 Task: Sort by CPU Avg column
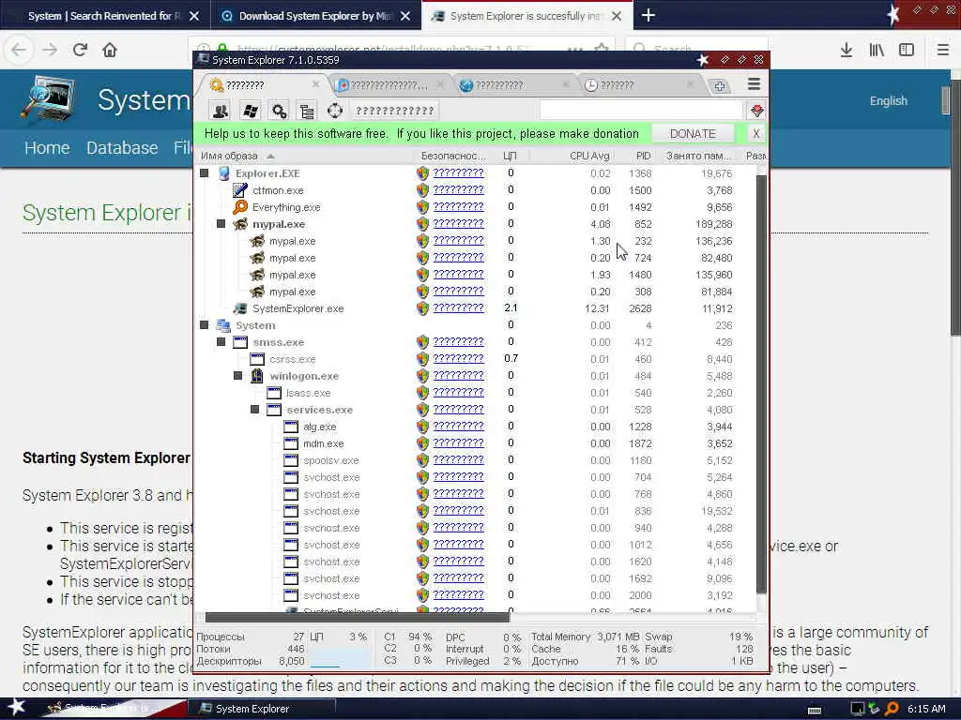(589, 156)
